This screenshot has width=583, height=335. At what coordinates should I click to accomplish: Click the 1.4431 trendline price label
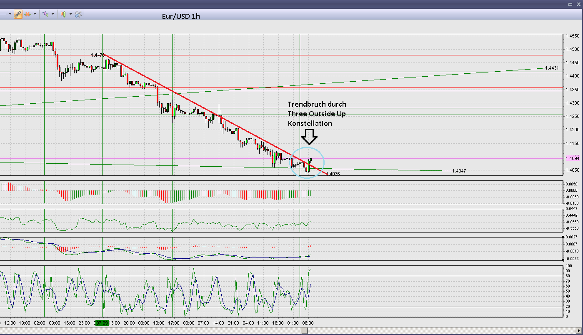(552, 68)
